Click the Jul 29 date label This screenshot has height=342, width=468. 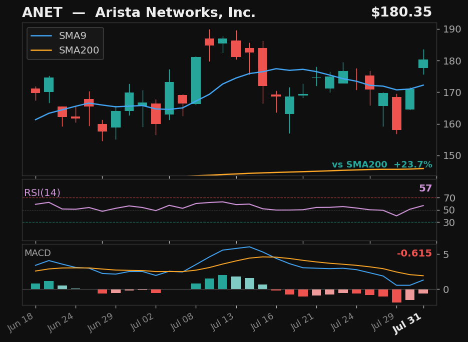pos(382,322)
